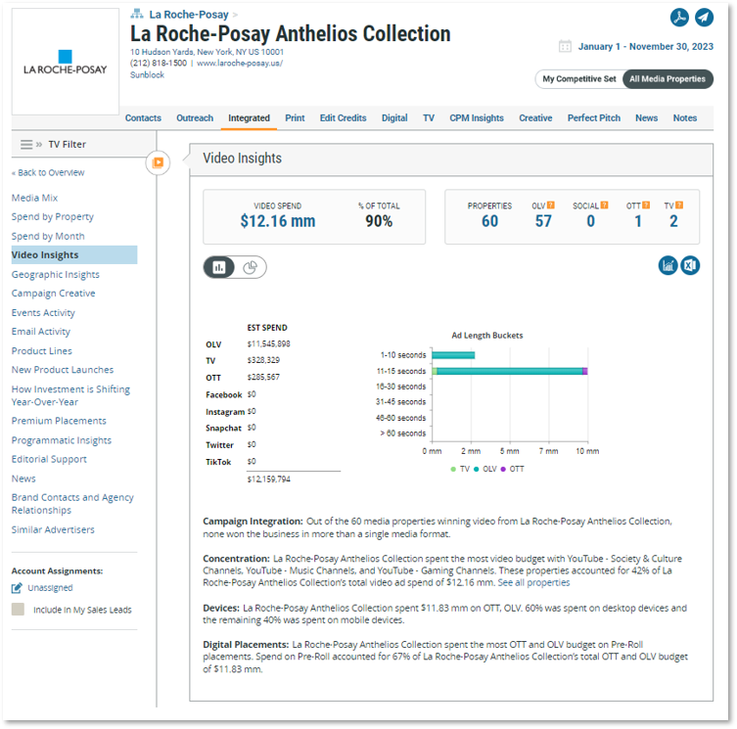
Task: Open Brand Contacts and Agency Relationships
Action: click(72, 503)
